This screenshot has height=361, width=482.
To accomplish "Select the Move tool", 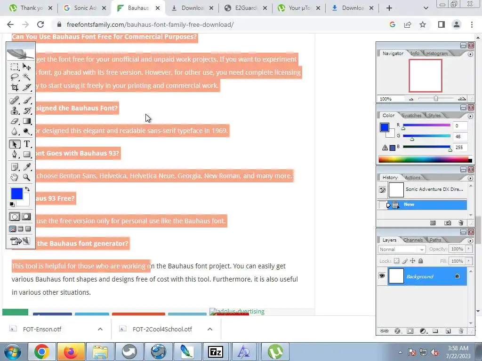I will (x=27, y=67).
